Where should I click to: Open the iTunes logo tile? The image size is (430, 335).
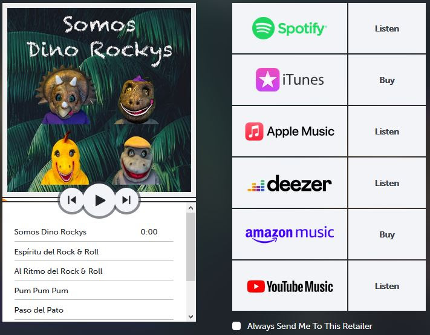tap(290, 80)
